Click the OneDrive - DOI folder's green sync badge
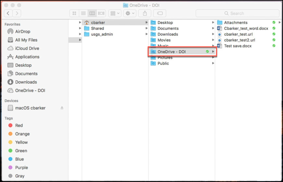Viewport: 283px width, 182px height. pos(207,51)
